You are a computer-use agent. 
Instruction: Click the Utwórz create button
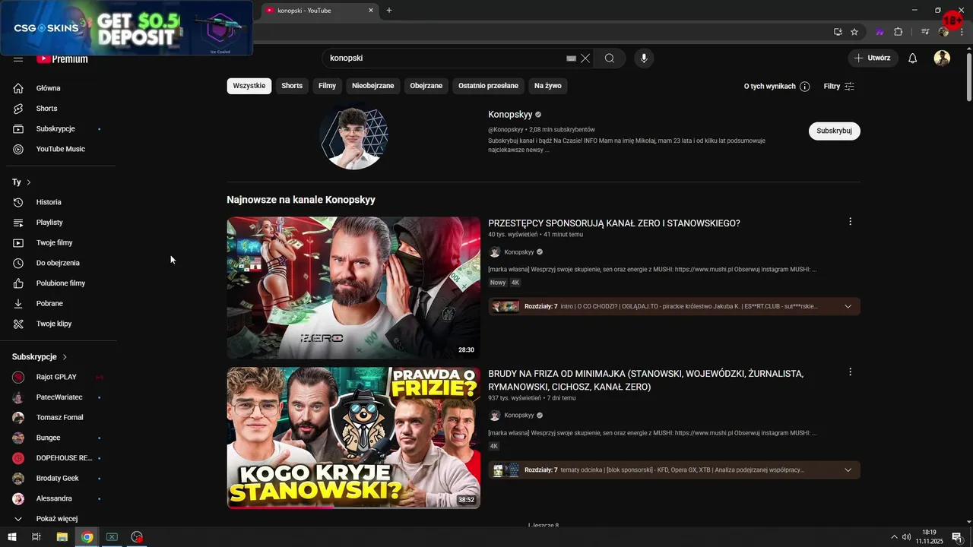pyautogui.click(x=873, y=58)
